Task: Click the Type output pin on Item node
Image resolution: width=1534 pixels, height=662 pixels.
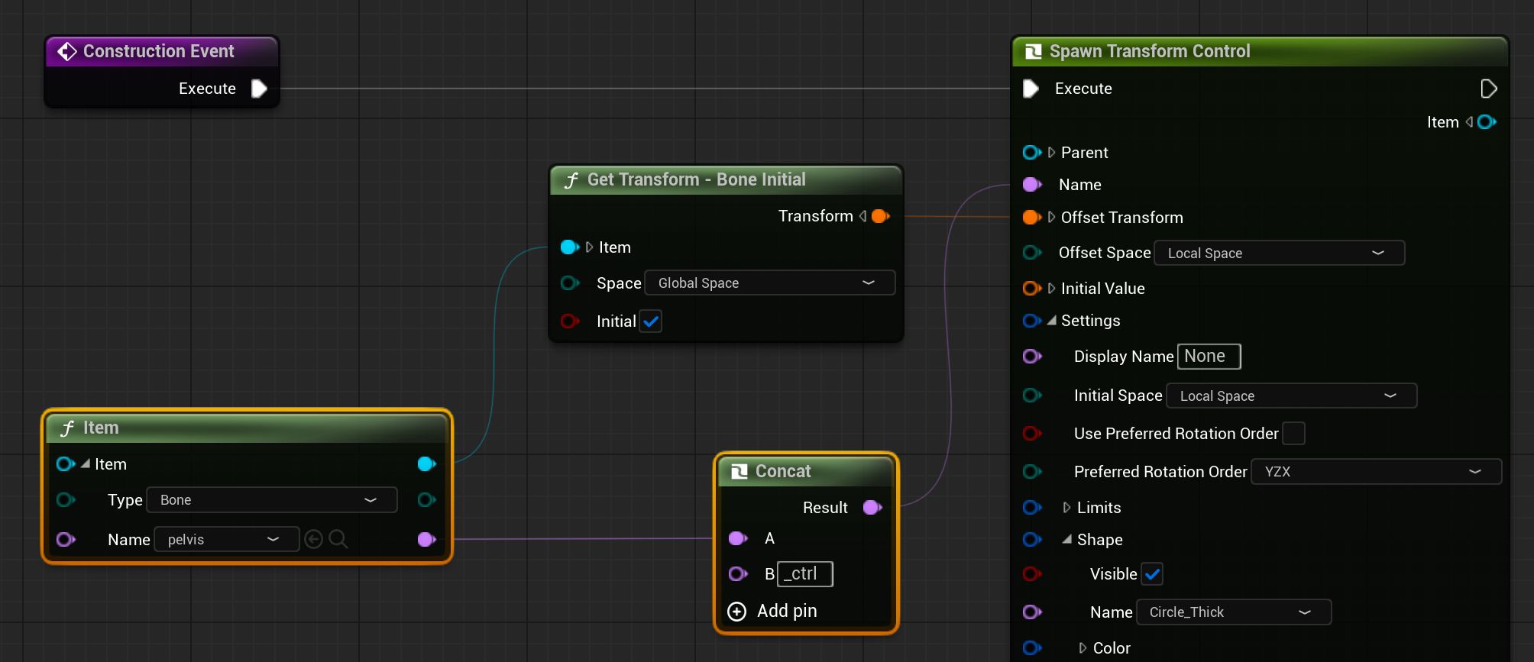Action: coord(427,500)
